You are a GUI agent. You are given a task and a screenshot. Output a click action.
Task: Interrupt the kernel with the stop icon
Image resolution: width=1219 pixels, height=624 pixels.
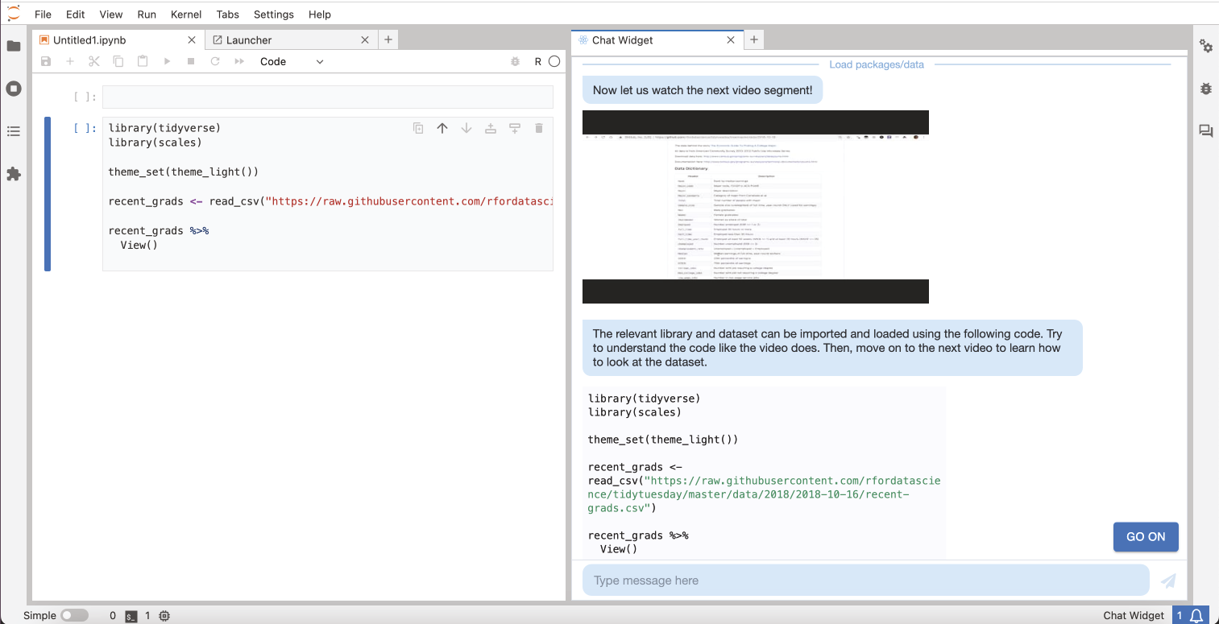pos(191,61)
